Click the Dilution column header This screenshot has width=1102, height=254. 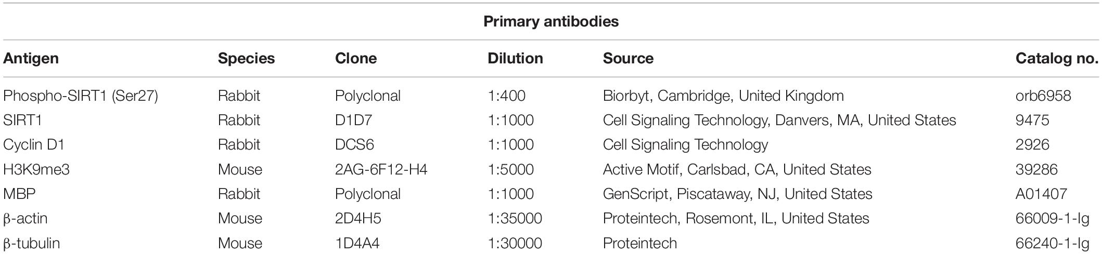(x=515, y=58)
